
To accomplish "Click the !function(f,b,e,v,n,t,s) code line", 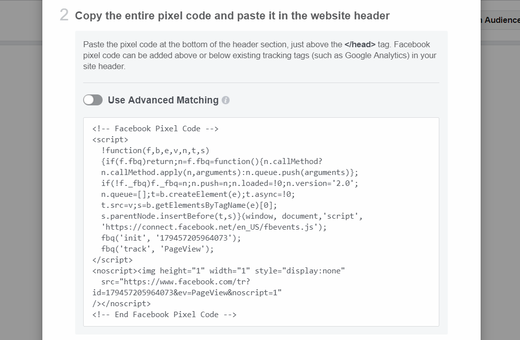I will coord(155,150).
